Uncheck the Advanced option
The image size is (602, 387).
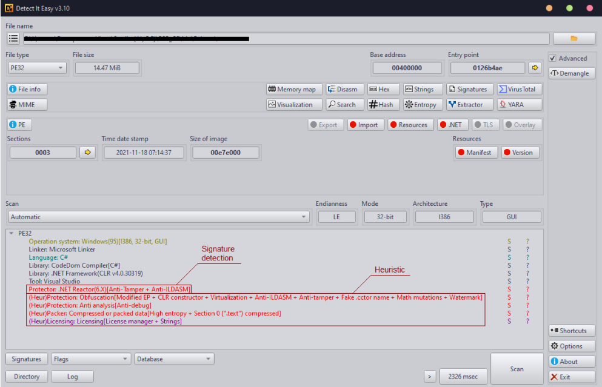554,58
